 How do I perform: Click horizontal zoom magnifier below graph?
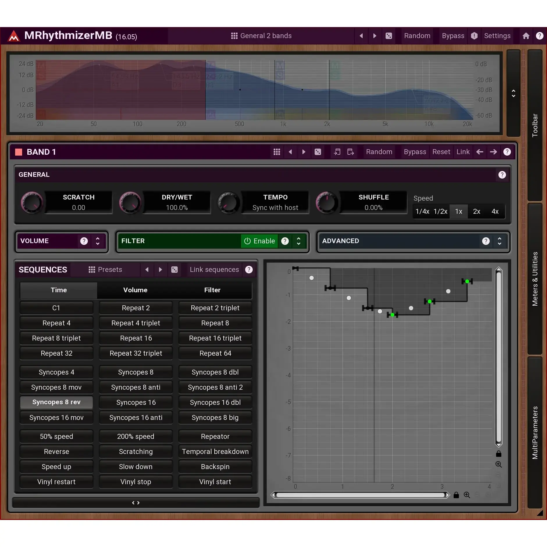(467, 495)
